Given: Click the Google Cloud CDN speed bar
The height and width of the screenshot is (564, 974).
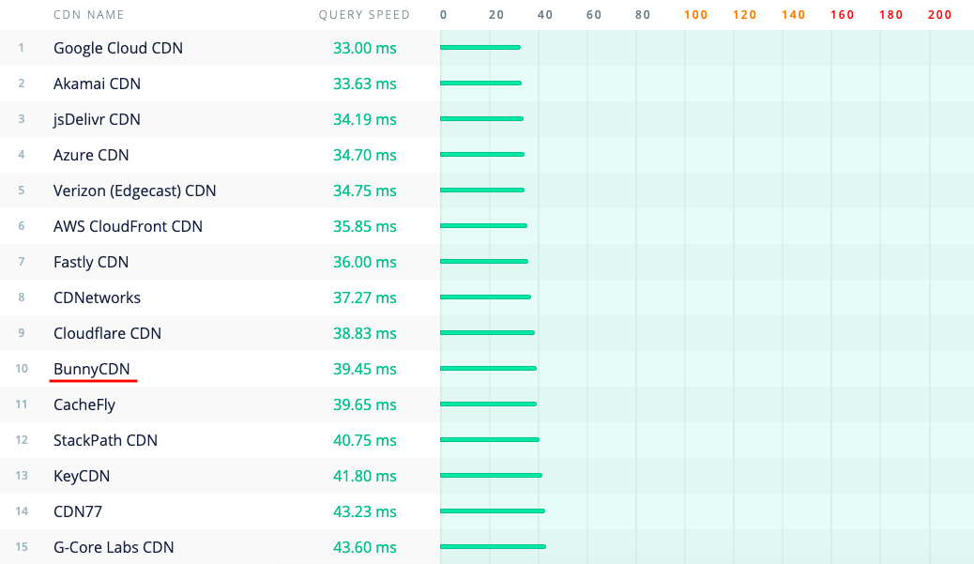Looking at the screenshot, I should 480,47.
